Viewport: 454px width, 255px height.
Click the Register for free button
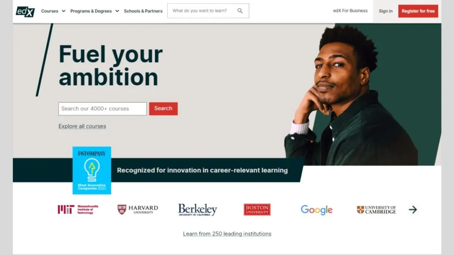click(418, 11)
